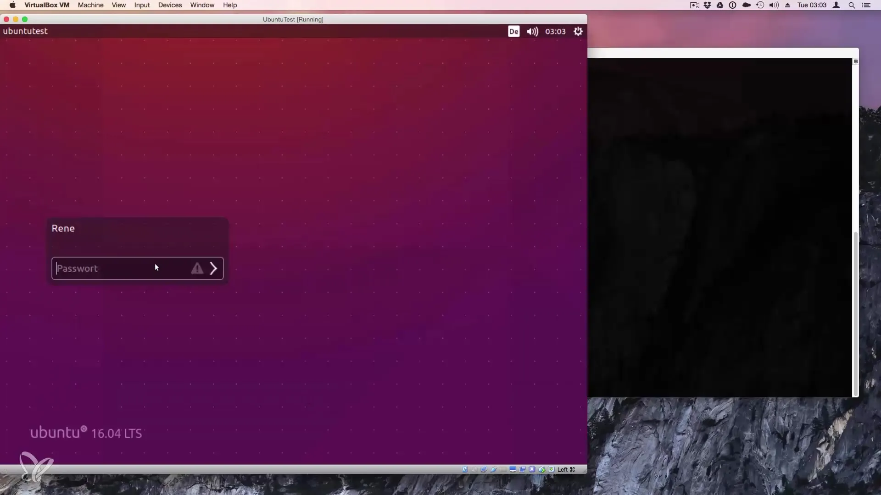
Task: Open the View menu
Action: pos(118,5)
